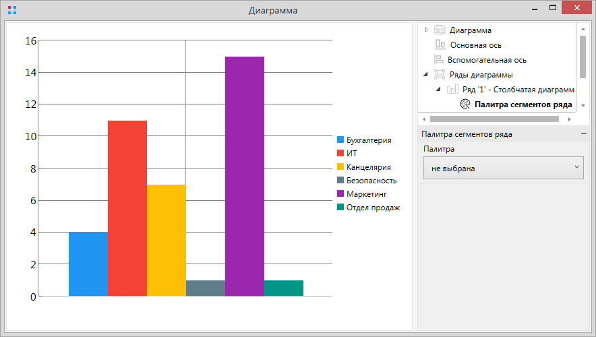Click the red ИТ bar in chart
Viewport: 596px width, 337px height.
click(x=127, y=208)
